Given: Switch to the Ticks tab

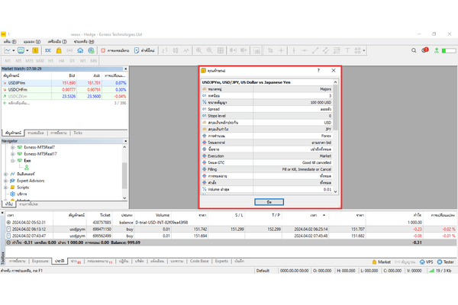Looking at the screenshot, I should coord(77,133).
